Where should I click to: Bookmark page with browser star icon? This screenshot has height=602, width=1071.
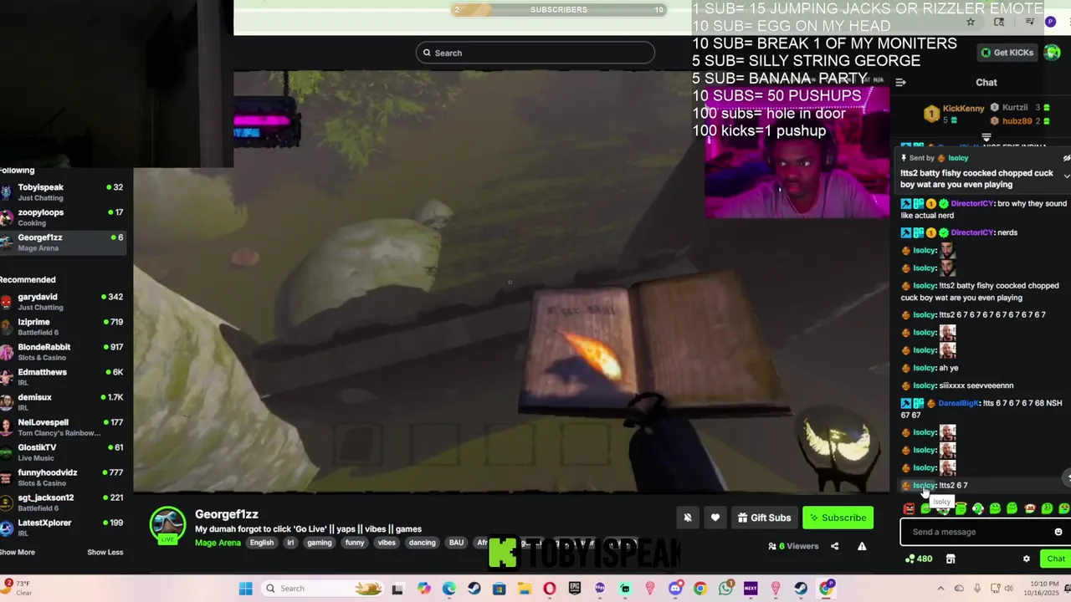[x=970, y=22]
